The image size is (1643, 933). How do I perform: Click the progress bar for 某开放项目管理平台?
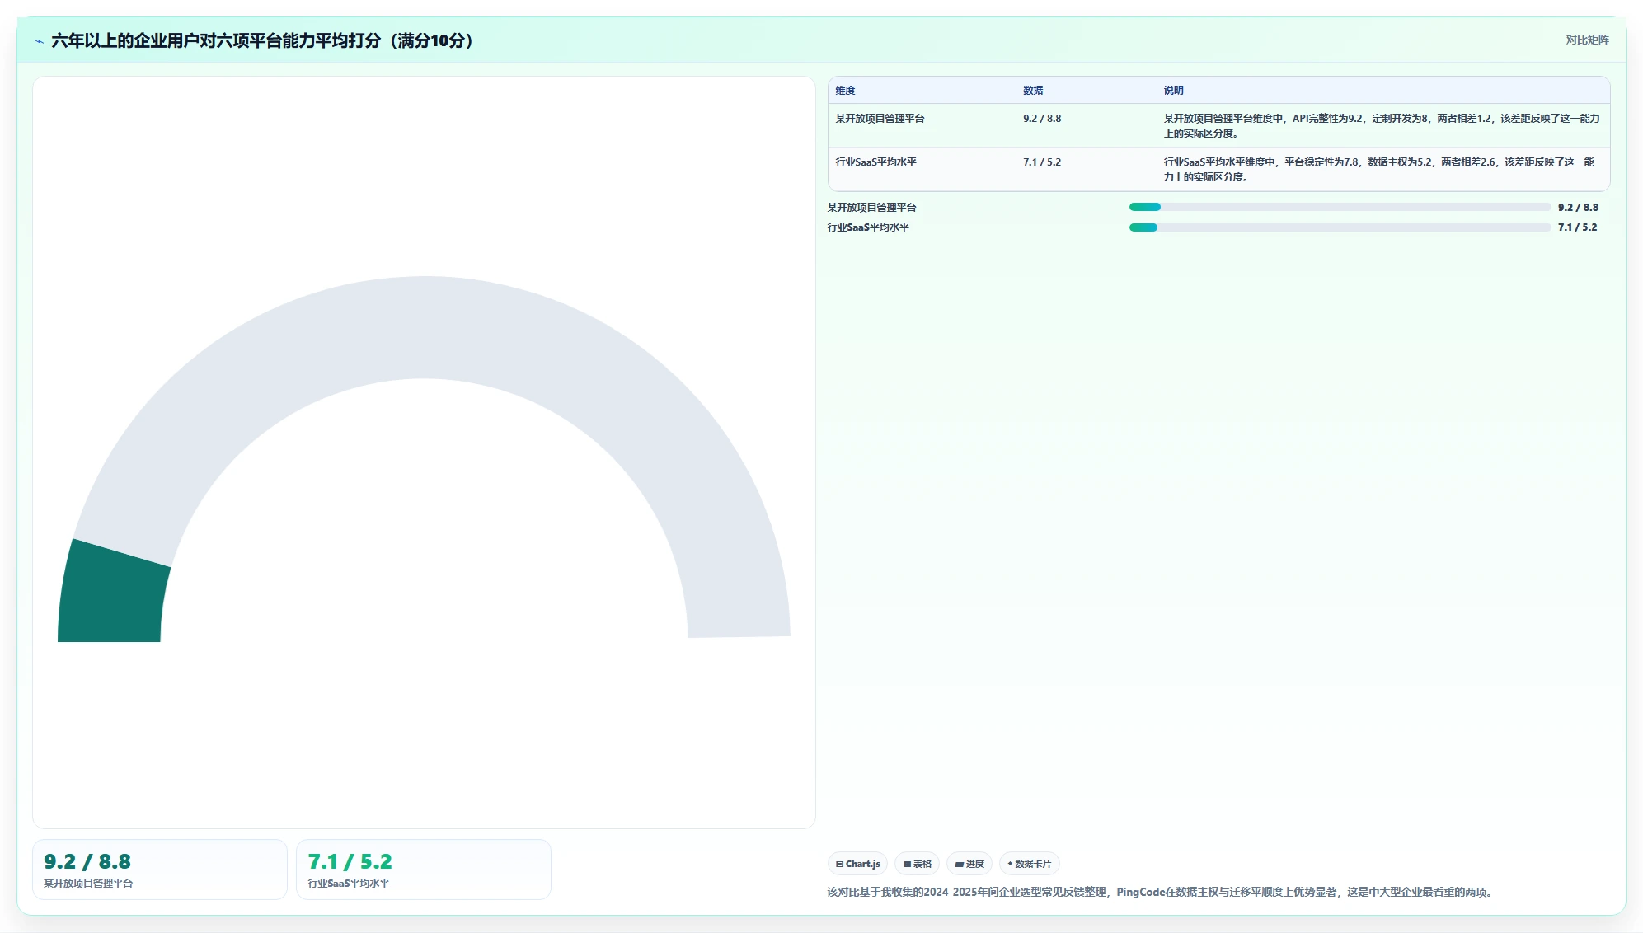1340,207
